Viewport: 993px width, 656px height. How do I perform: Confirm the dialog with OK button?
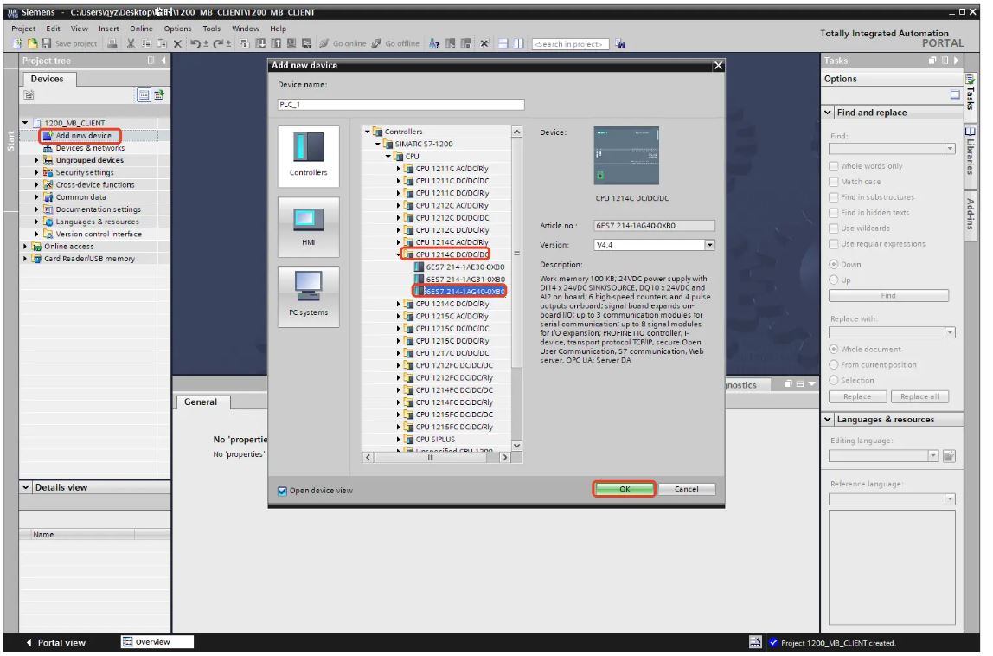click(624, 489)
